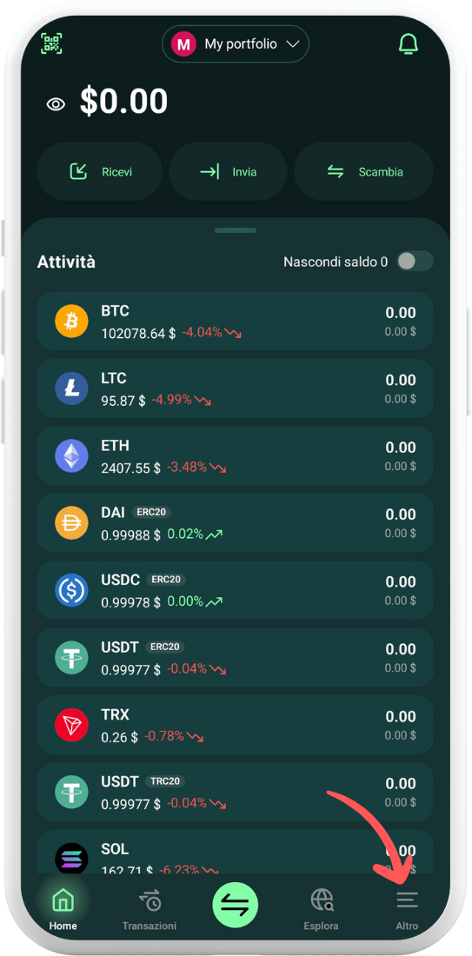Viewport: 472px width, 956px height.
Task: Open the Esplora tab
Action: pyautogui.click(x=322, y=910)
